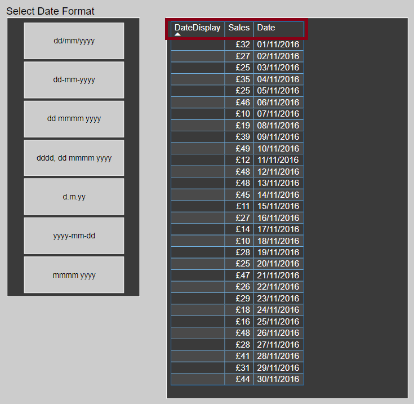Pick the dd mmmm yyyy format

click(74, 119)
